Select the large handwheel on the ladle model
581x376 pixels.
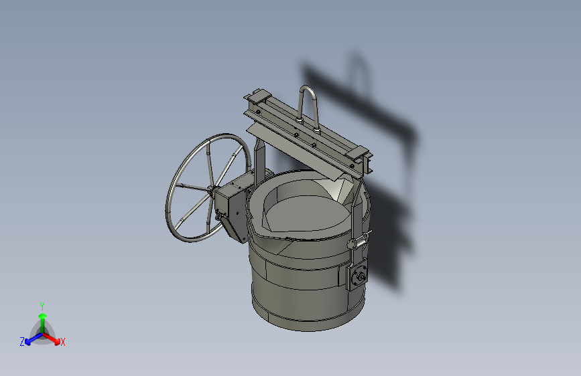click(207, 187)
